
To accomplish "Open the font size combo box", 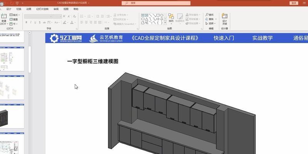I will click(x=57, y=17).
